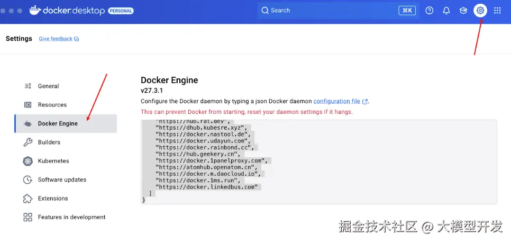Open the notifications bell
This screenshot has height=242, width=511.
(x=446, y=11)
